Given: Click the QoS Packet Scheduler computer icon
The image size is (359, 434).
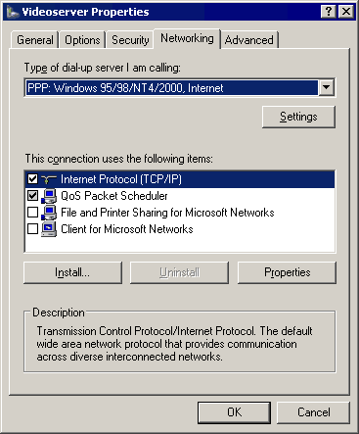Looking at the screenshot, I should click(x=49, y=196).
